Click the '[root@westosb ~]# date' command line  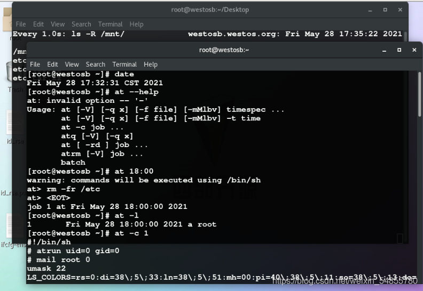coord(81,74)
